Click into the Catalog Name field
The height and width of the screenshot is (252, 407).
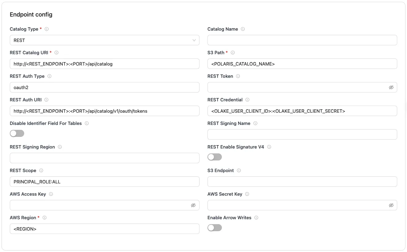302,40
